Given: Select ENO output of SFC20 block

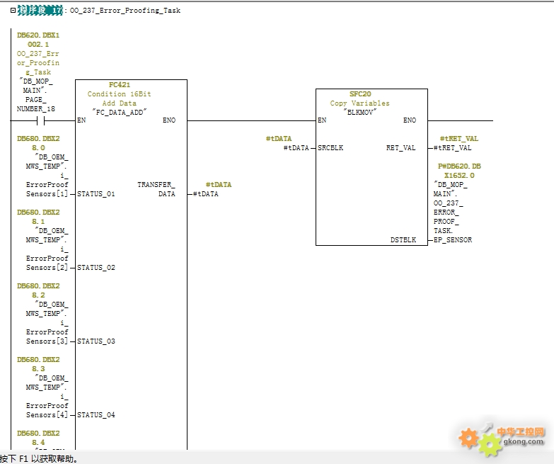Looking at the screenshot, I should pos(410,120).
